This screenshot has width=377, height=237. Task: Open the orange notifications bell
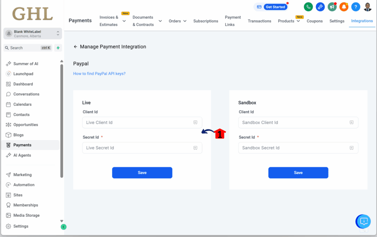pyautogui.click(x=344, y=7)
